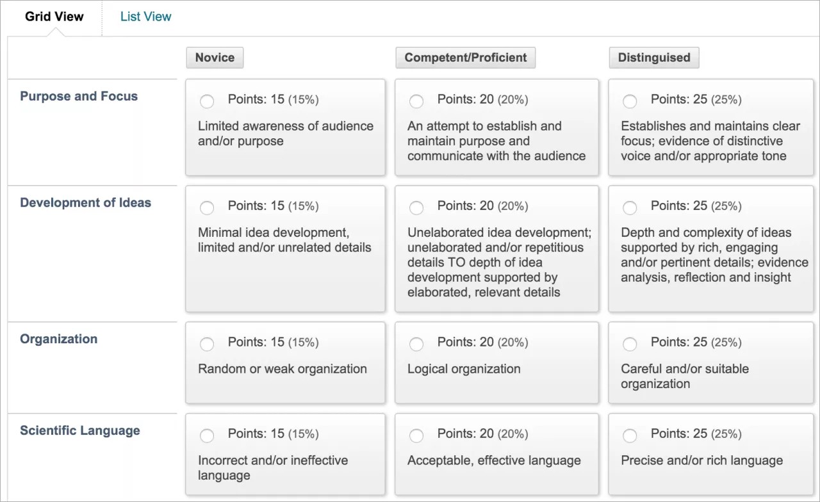The width and height of the screenshot is (820, 502).
Task: Click the Novice column header
Action: pyautogui.click(x=215, y=57)
